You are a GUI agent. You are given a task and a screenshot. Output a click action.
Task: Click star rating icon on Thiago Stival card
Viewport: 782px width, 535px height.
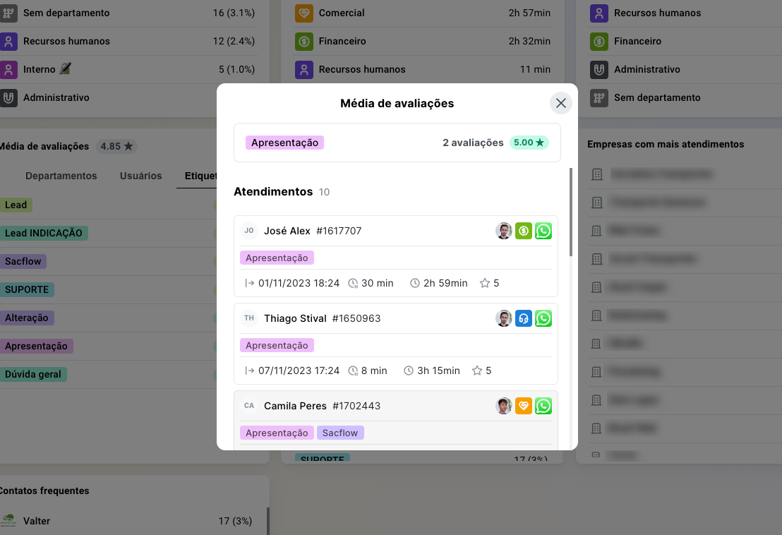pos(477,371)
